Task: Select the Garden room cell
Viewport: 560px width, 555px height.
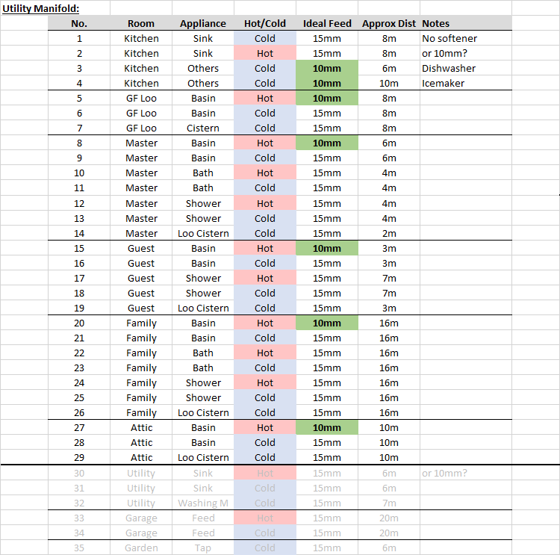Action: click(x=141, y=548)
